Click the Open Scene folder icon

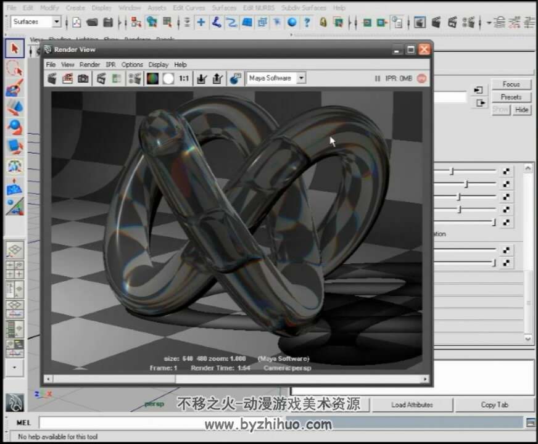tap(92, 23)
